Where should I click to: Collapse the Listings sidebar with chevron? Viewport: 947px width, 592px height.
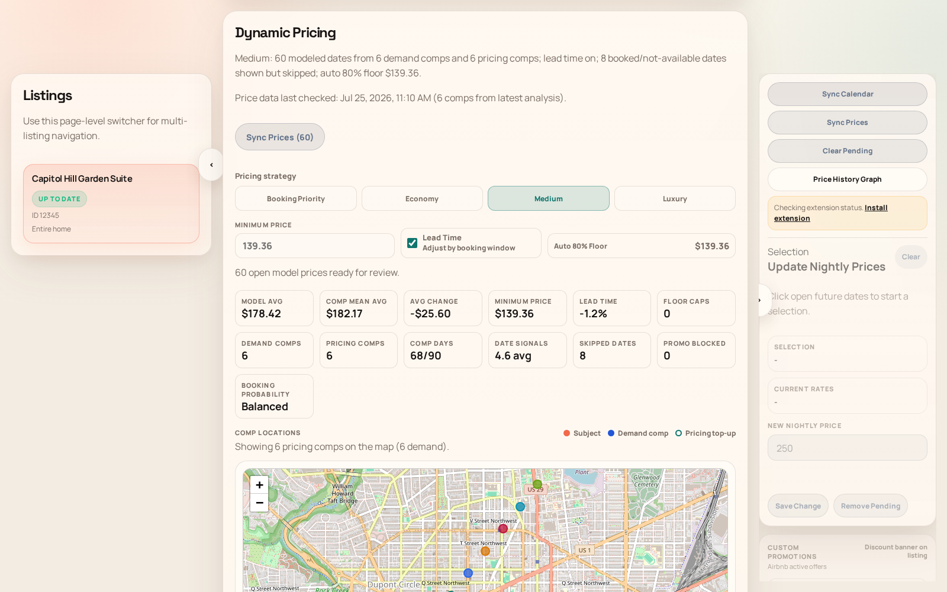tap(211, 165)
